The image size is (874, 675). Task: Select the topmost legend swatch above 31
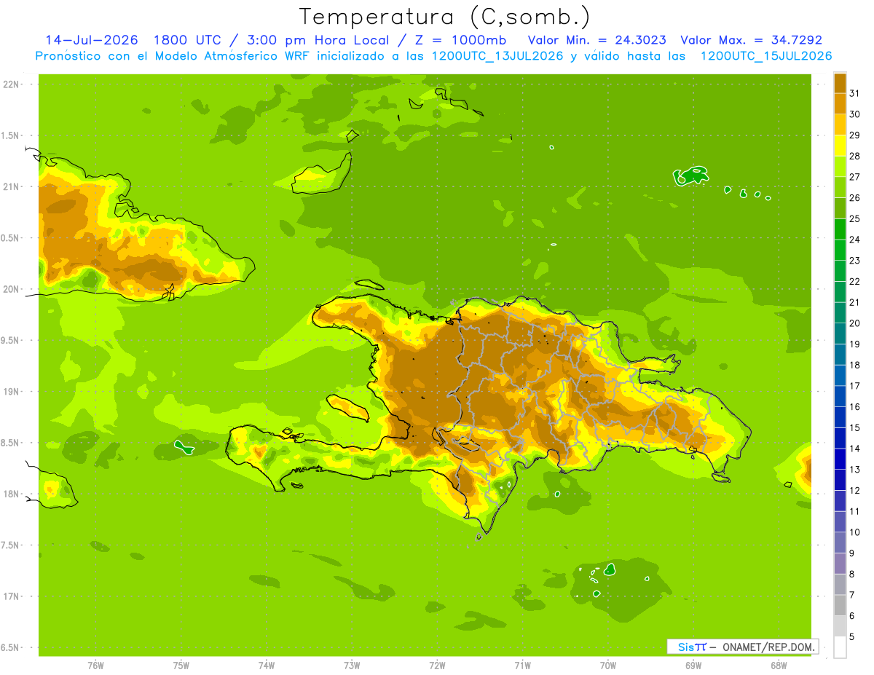pos(840,83)
